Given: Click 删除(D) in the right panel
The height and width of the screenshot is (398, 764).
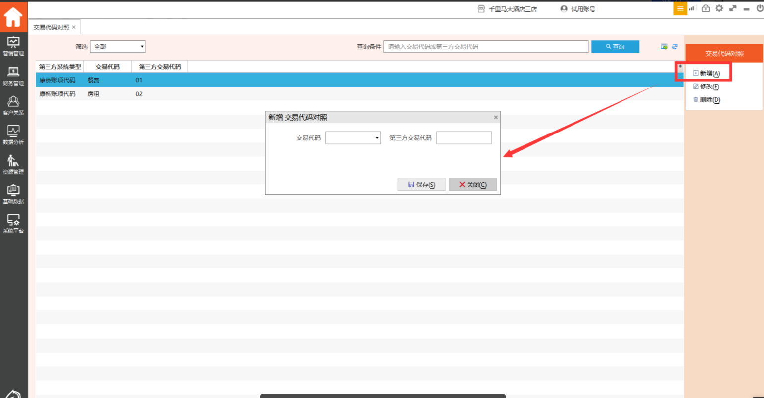Looking at the screenshot, I should click(x=707, y=100).
